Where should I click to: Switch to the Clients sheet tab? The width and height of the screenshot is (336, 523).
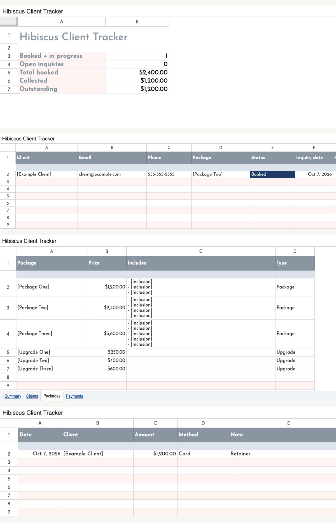[32, 396]
